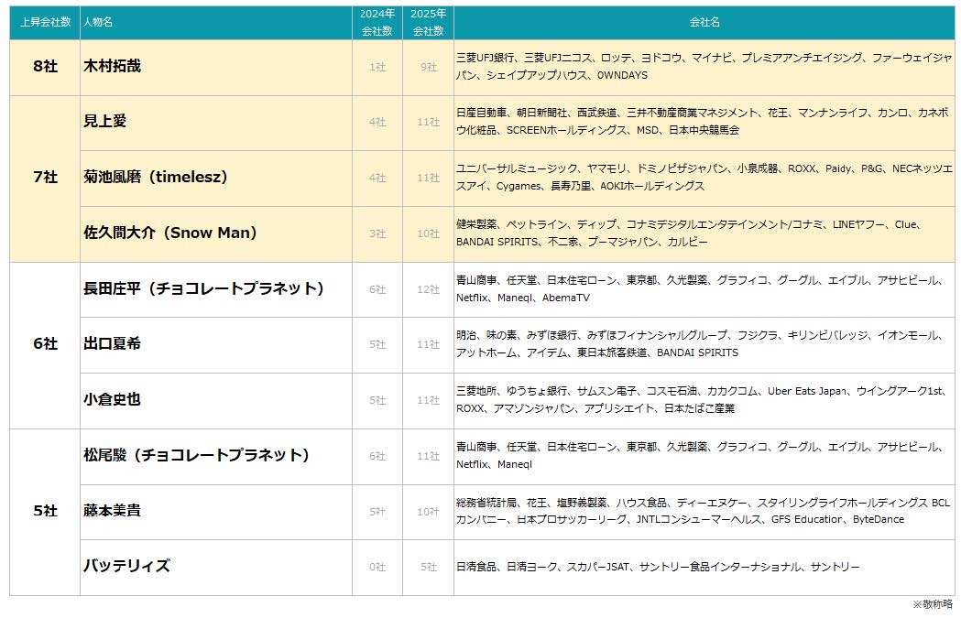Click the 8社 rank cell
This screenshot has width=961, height=618.
pos(45,67)
